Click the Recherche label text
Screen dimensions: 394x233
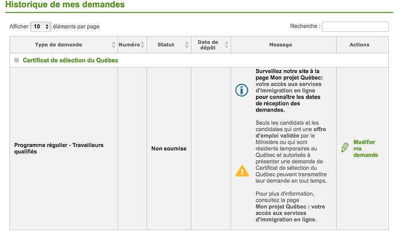[x=305, y=27]
